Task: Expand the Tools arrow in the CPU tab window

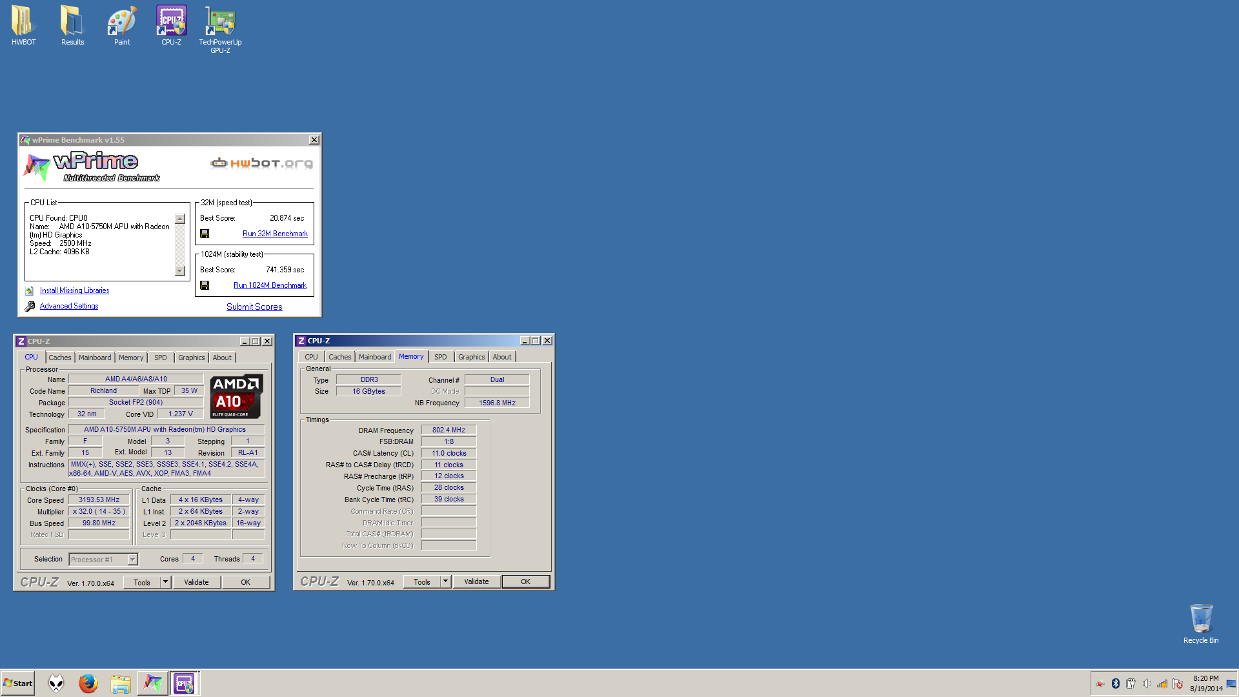Action: tap(165, 582)
